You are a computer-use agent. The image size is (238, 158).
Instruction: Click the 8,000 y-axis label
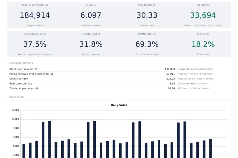16,128
